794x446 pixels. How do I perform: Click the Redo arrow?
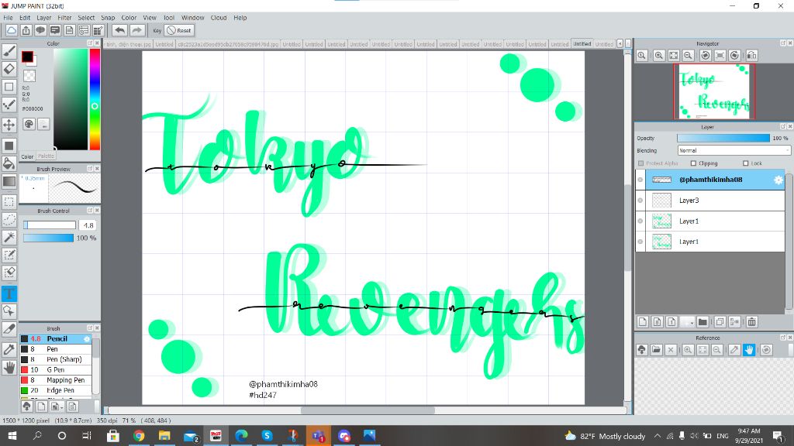(x=136, y=30)
